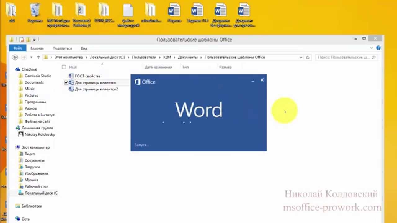Click the template icon of ГОСТ свойства
The height and width of the screenshot is (223, 397).
[72, 76]
